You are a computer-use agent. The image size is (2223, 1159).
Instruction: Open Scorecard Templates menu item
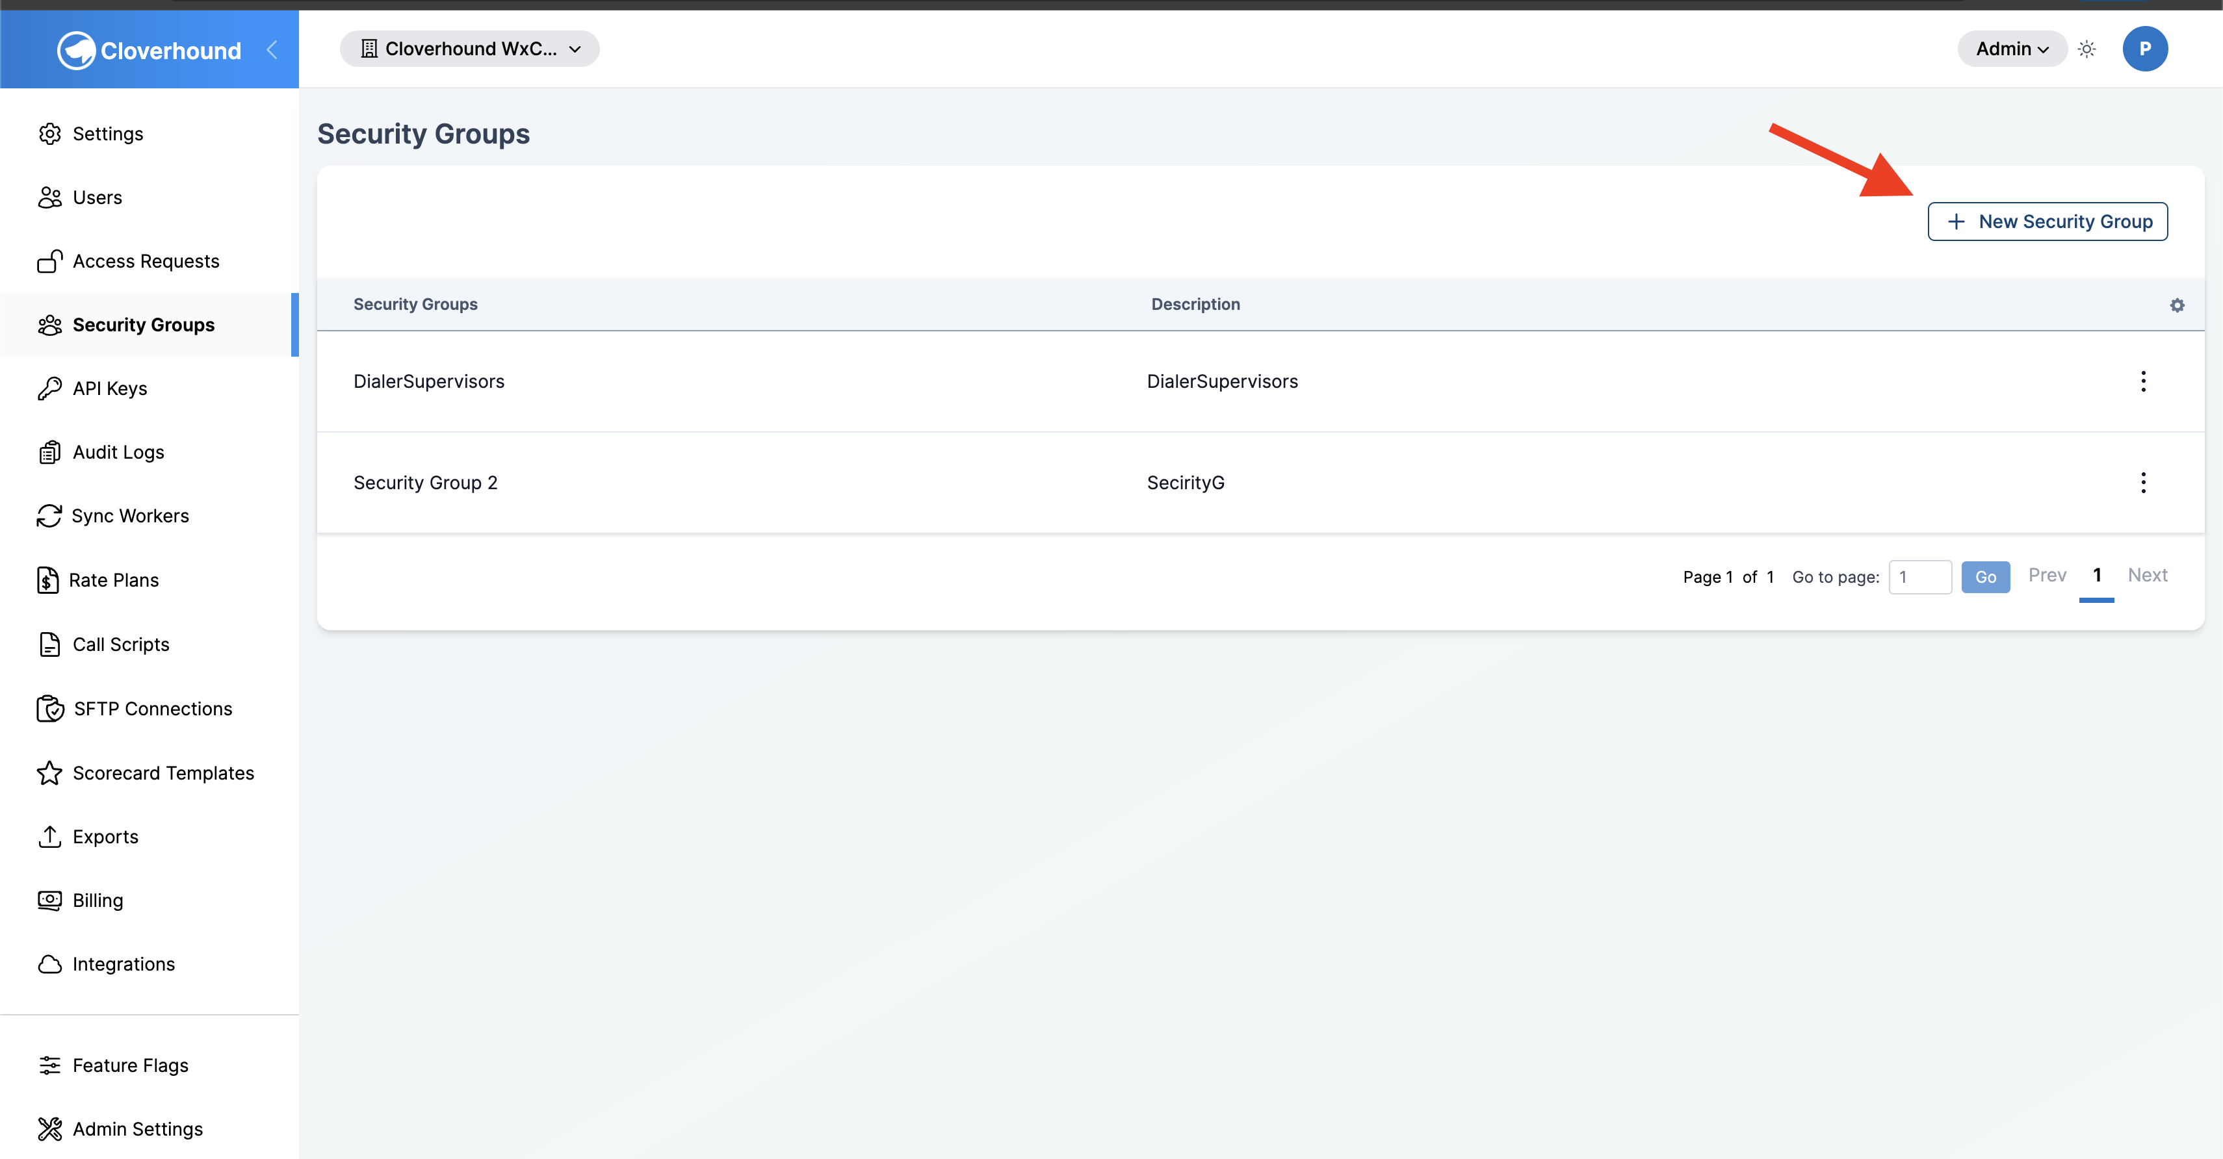click(x=148, y=772)
